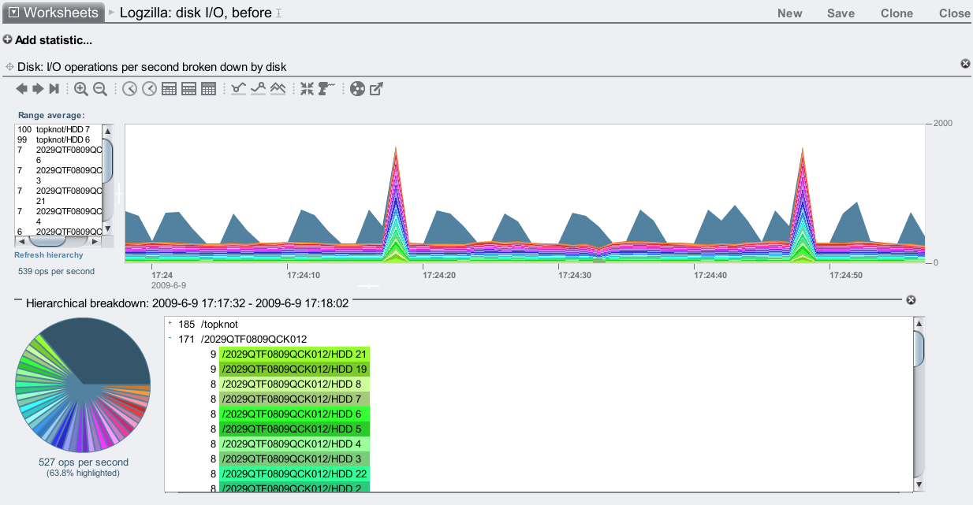Click the zoom out magnifier icon
The image size is (973, 505).
[100, 89]
